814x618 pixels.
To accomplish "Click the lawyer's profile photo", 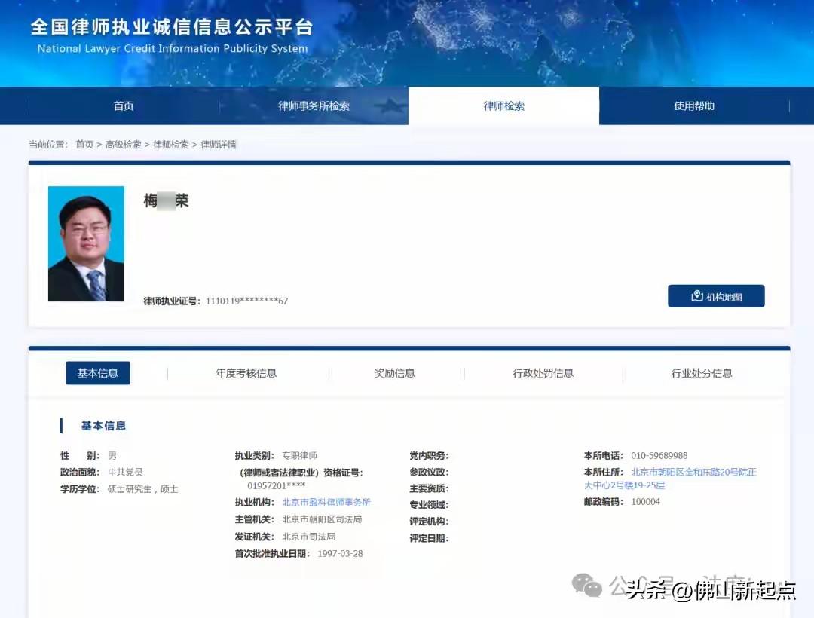I will click(85, 243).
